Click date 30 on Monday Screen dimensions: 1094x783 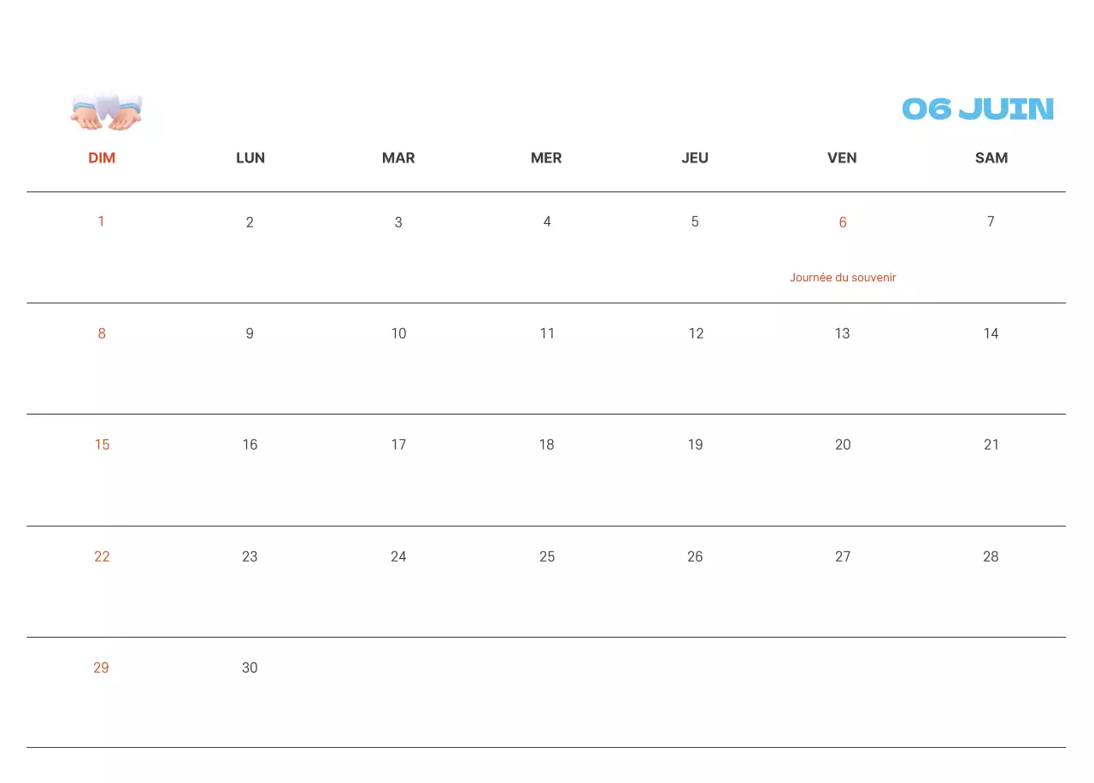point(250,668)
